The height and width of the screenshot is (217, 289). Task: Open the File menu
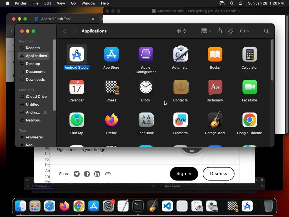click(35, 3)
